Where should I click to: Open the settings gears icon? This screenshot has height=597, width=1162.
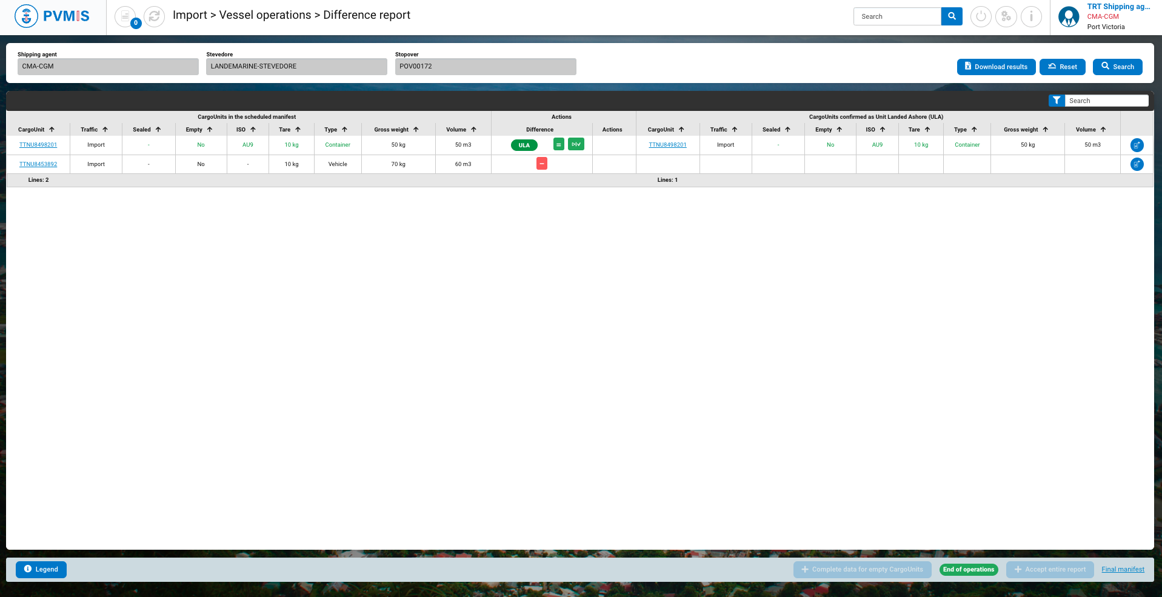click(x=1006, y=16)
